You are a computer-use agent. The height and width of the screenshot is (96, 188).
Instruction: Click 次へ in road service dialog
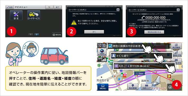[x=94, y=32]
